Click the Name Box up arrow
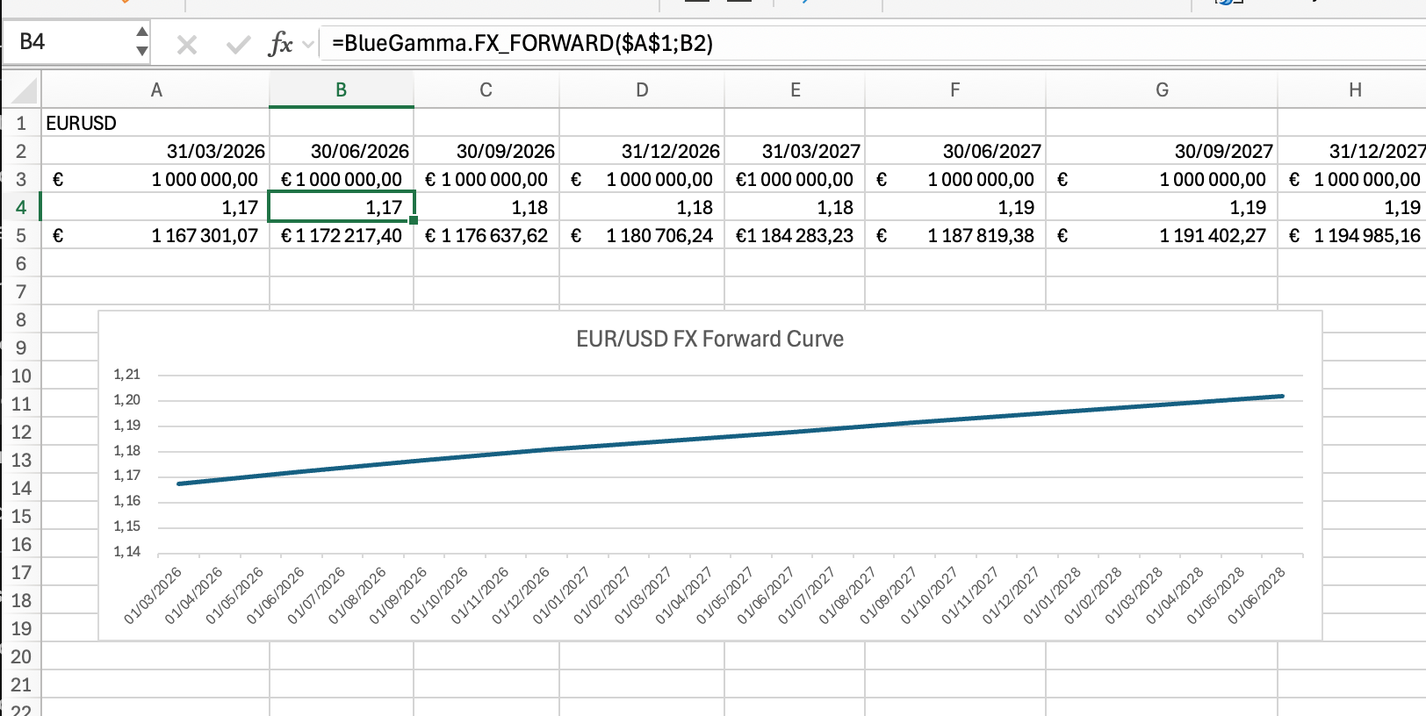This screenshot has height=716, width=1426. tap(141, 32)
